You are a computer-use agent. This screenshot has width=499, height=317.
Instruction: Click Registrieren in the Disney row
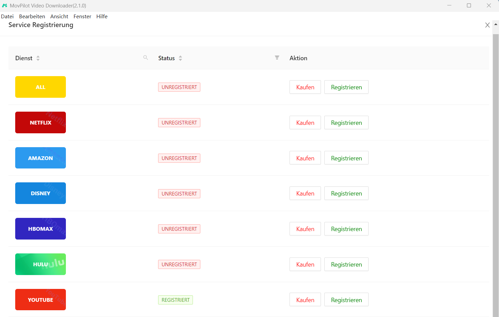point(346,193)
